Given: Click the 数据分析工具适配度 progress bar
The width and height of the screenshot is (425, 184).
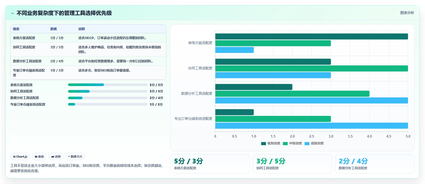Looking at the screenshot, I should (x=107, y=98).
